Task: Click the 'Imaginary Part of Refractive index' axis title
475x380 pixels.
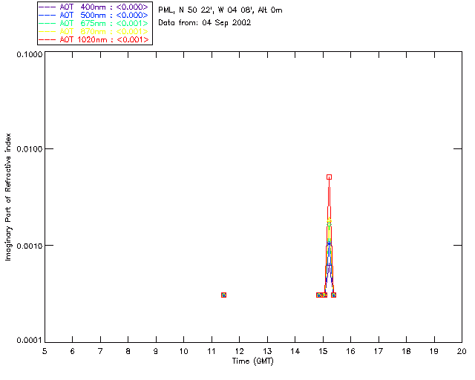Action: (8, 197)
